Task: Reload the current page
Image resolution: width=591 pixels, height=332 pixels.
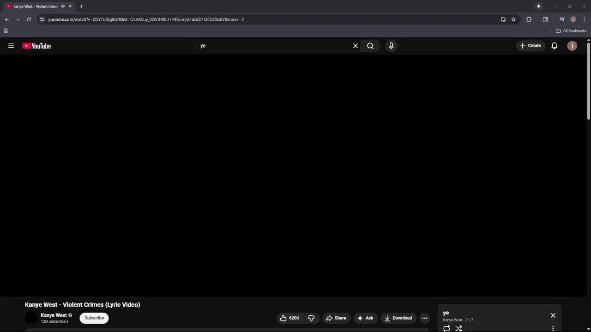Action: [x=29, y=19]
